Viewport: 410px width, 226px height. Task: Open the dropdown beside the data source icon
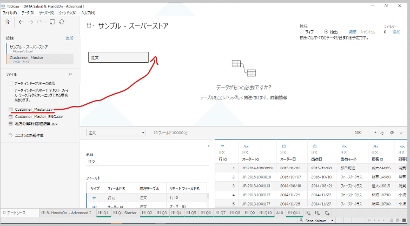click(93, 25)
